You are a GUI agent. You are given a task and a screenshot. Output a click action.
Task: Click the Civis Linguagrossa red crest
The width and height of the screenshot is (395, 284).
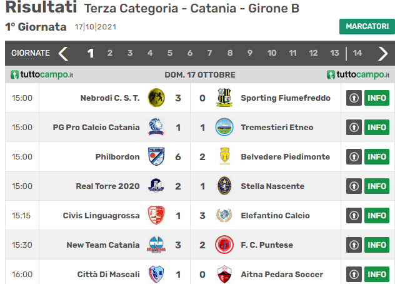[x=156, y=215]
